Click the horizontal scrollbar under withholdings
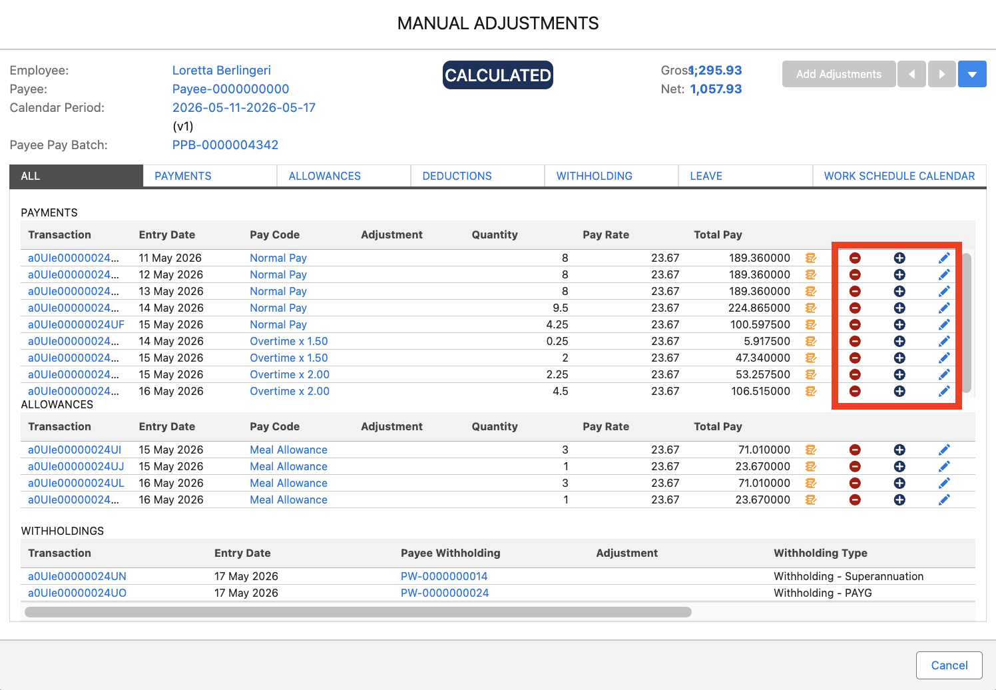The width and height of the screenshot is (996, 690). click(358, 611)
